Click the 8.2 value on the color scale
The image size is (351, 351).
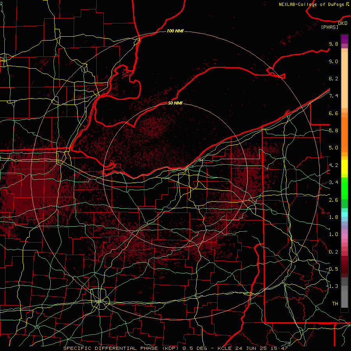click(x=333, y=78)
